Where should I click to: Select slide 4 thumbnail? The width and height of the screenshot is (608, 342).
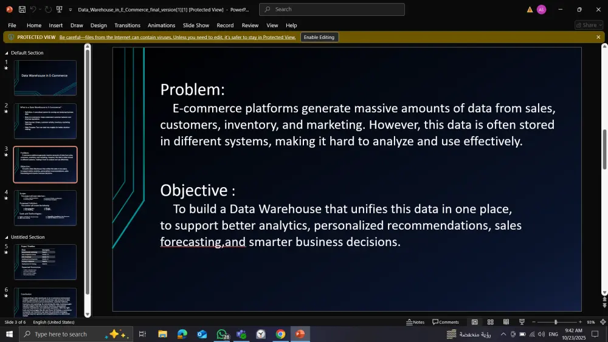tap(46, 208)
